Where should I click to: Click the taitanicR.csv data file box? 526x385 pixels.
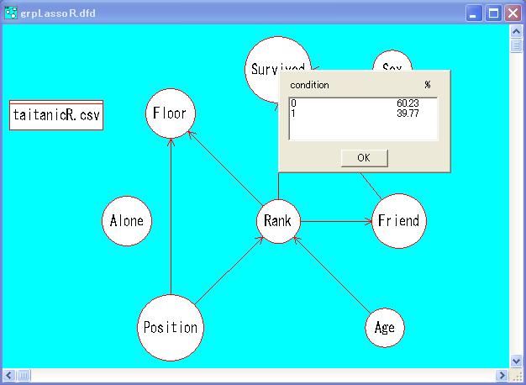click(56, 116)
